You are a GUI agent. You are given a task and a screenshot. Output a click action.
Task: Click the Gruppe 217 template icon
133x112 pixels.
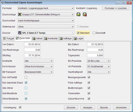(20, 15)
